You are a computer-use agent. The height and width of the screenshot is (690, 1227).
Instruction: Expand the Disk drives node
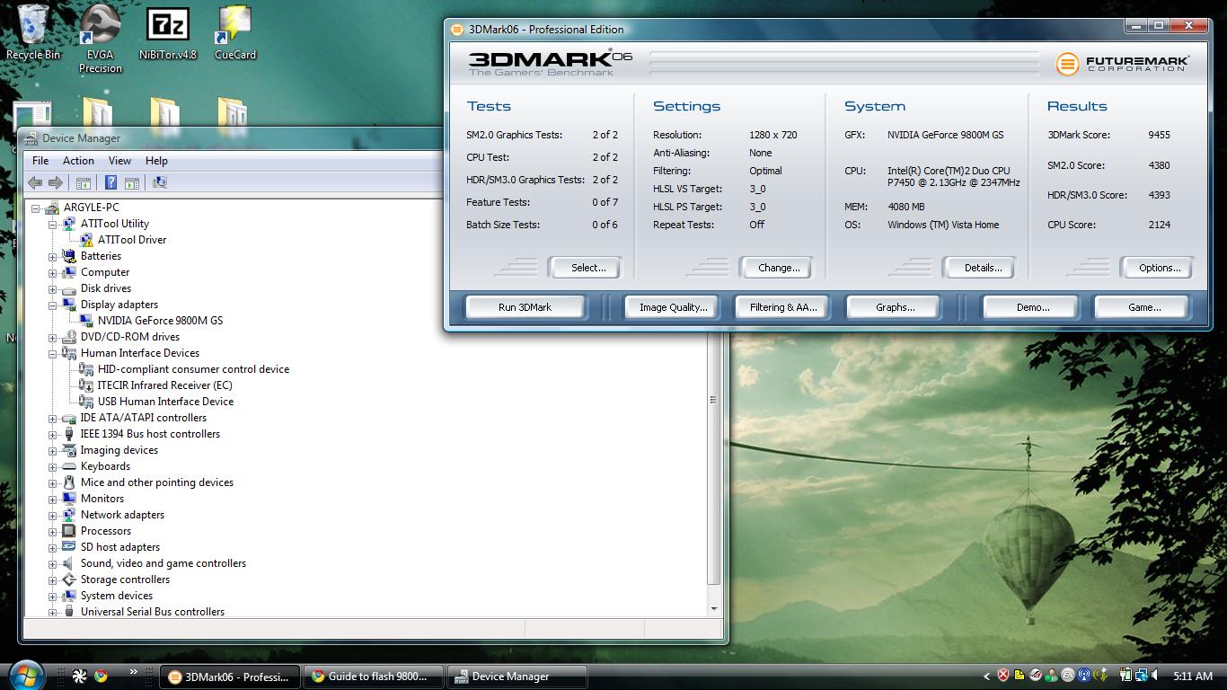click(53, 288)
